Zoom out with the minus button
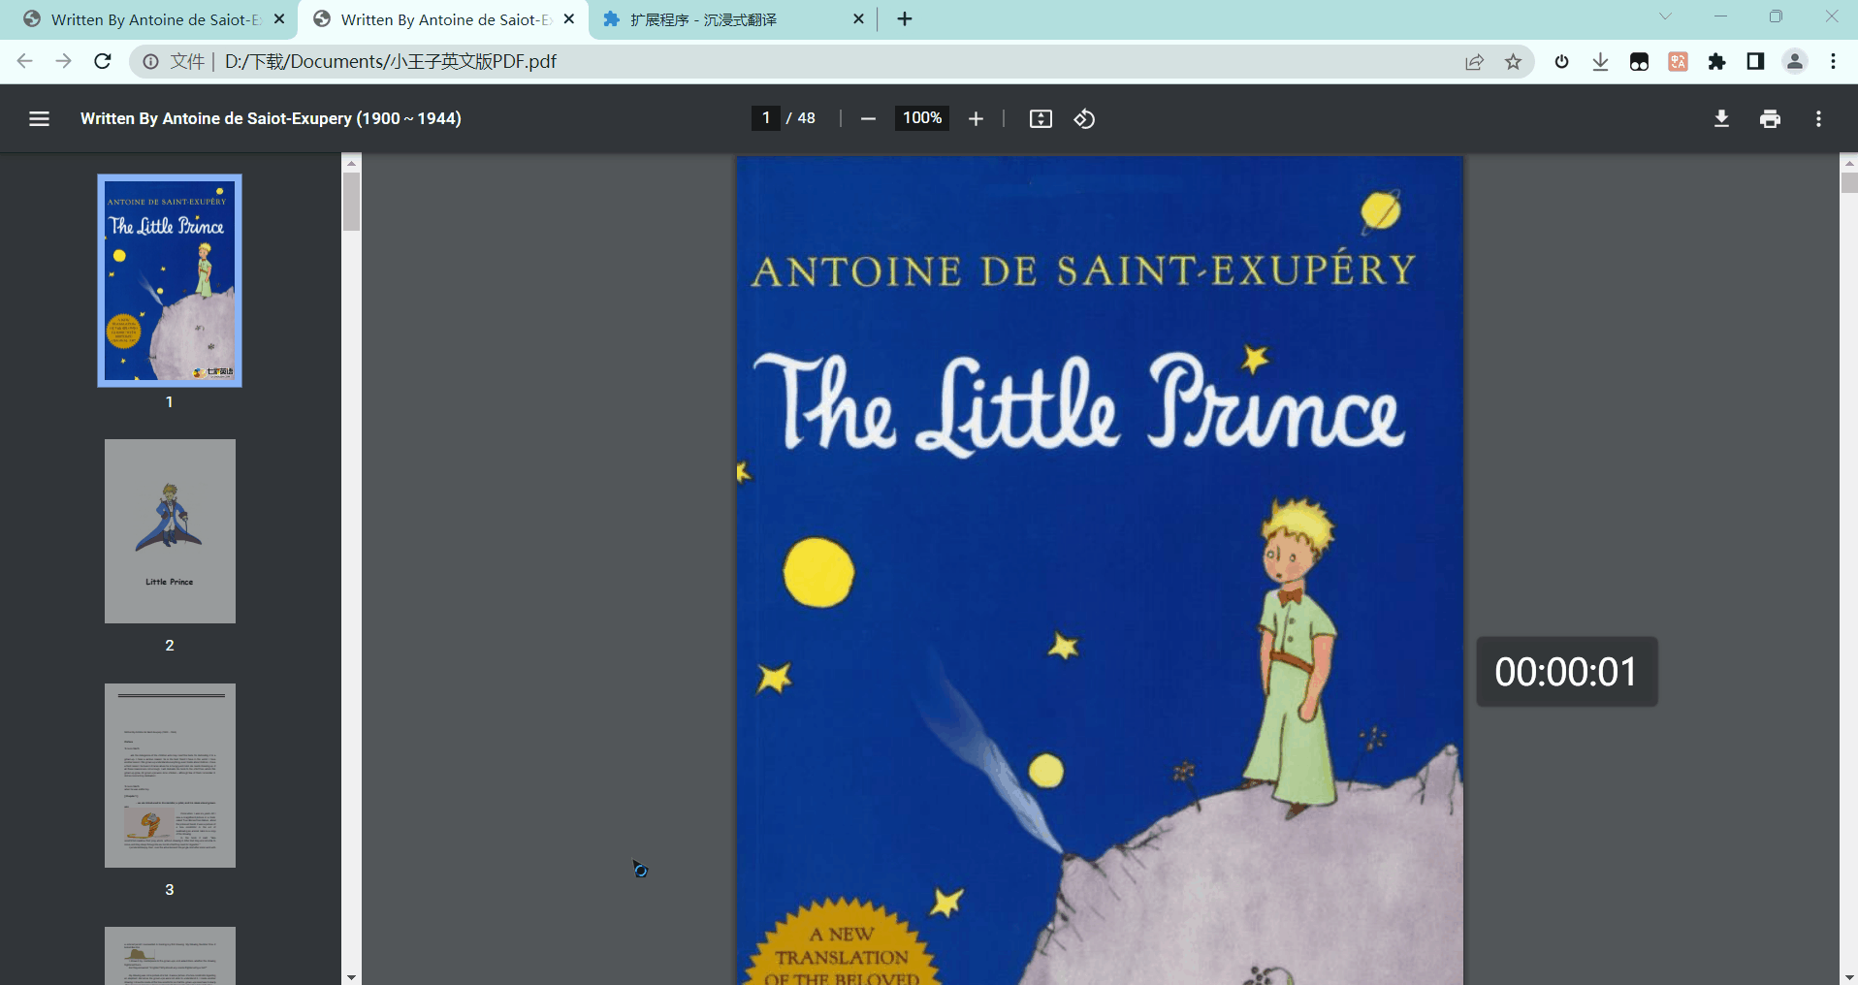This screenshot has width=1858, height=985. pos(868,118)
